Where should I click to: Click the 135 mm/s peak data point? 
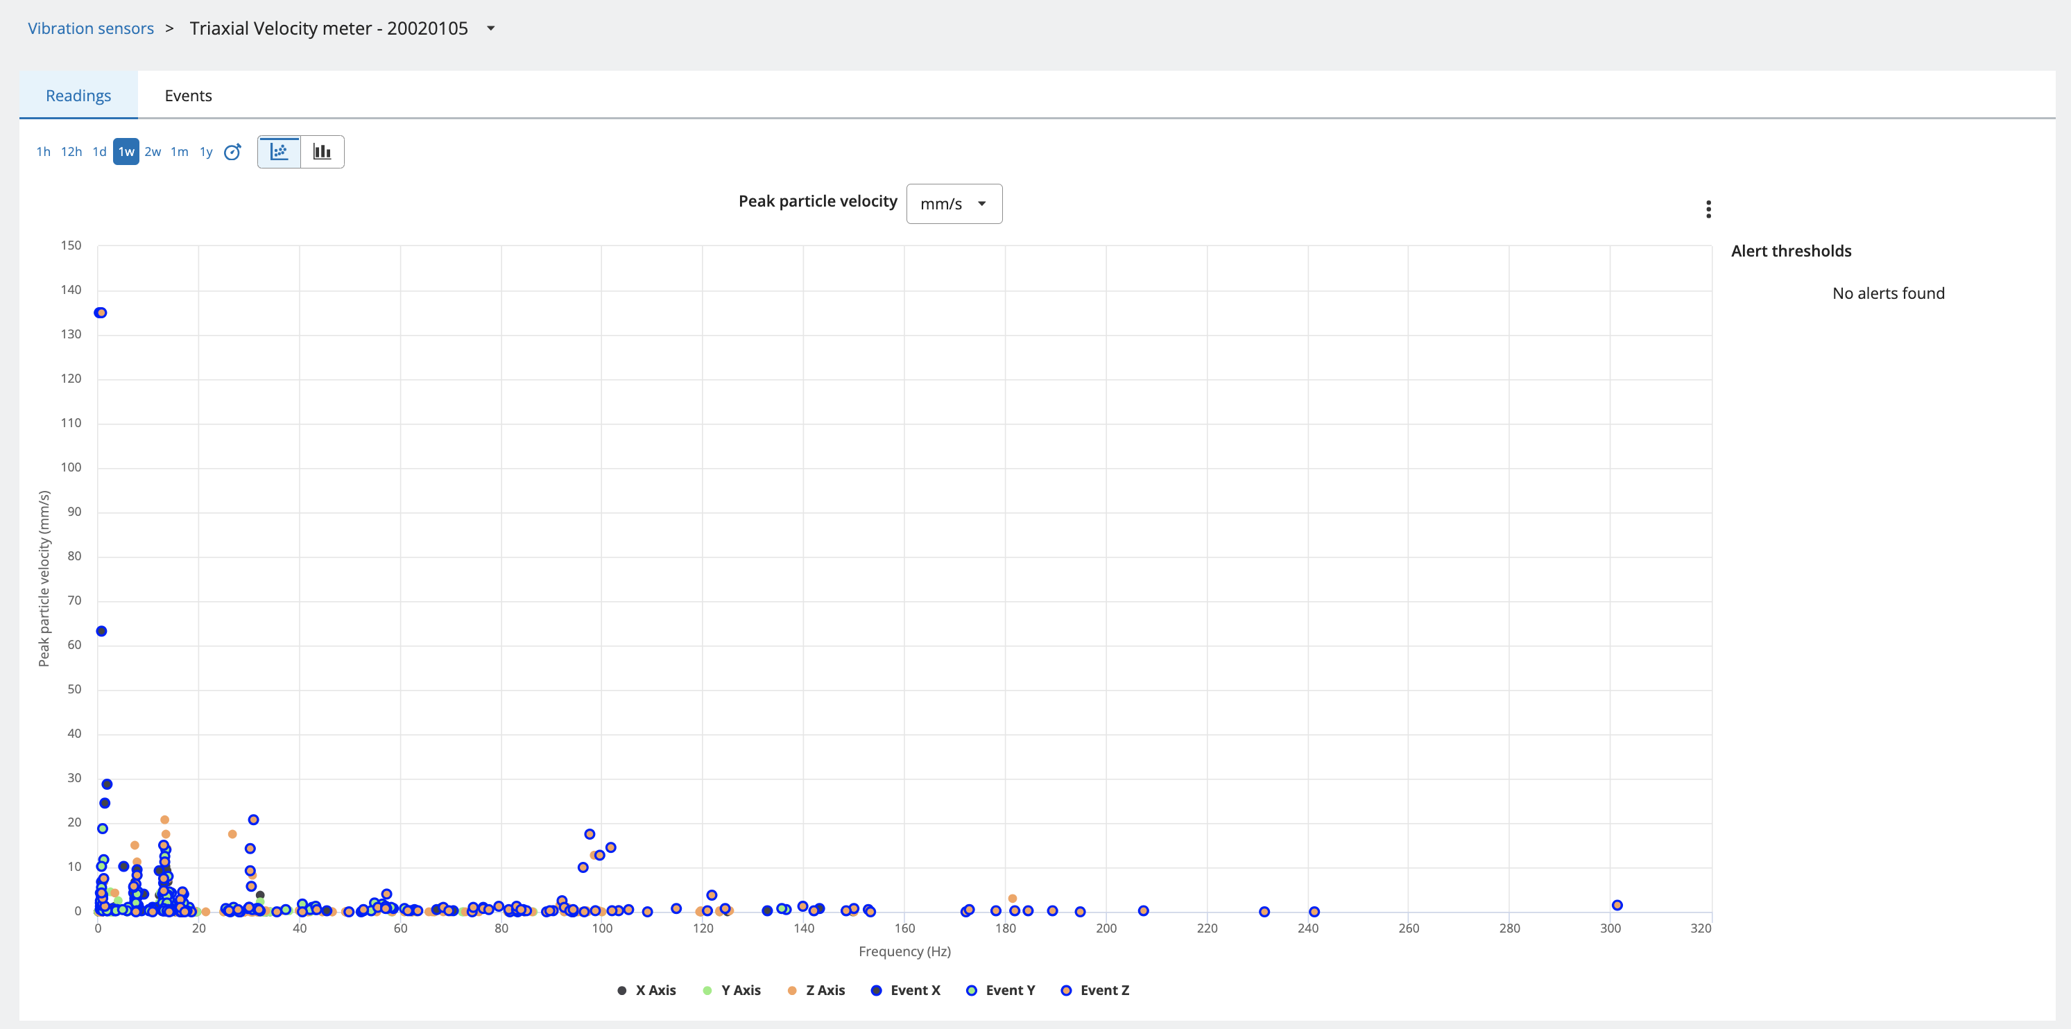point(101,313)
